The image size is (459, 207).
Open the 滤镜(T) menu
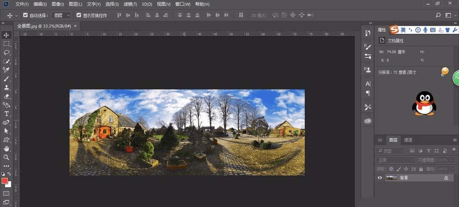tap(130, 4)
